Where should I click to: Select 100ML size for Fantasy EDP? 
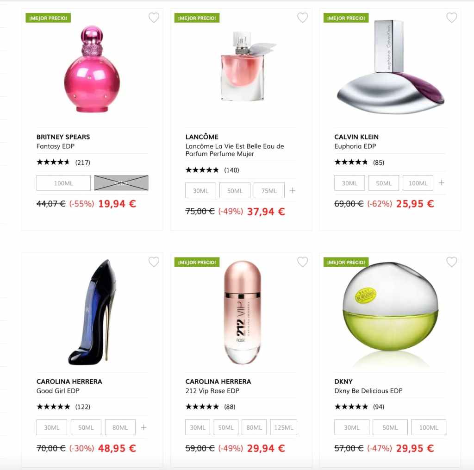63,183
